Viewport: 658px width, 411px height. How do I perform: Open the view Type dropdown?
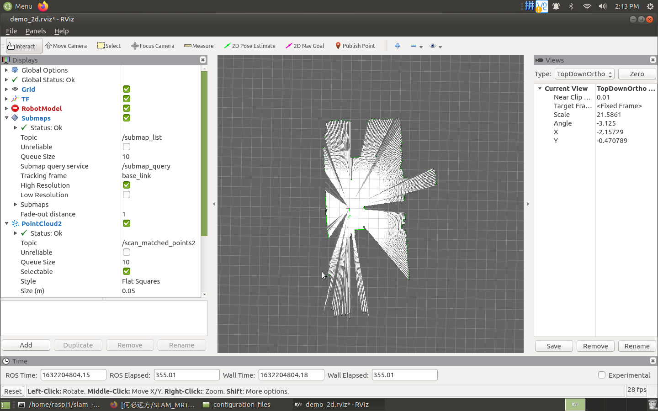[x=584, y=74]
